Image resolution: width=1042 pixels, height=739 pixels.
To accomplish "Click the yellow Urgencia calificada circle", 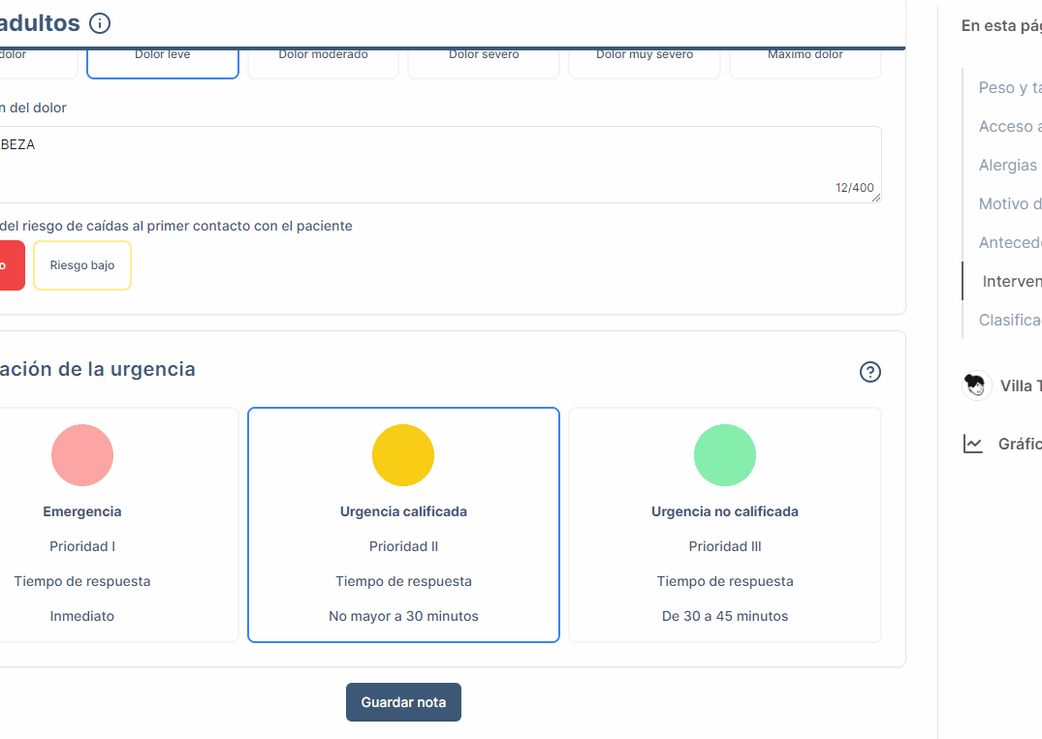I will 403,455.
